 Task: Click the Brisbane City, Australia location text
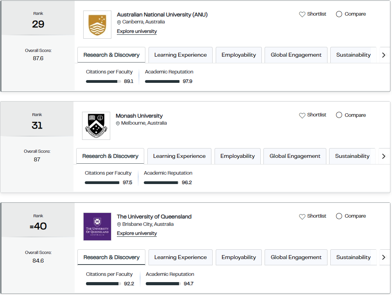tap(148, 224)
